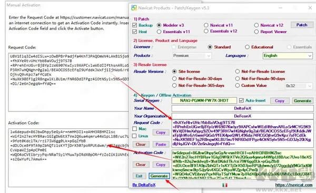Open the https://navicat.com link
Screen dimensions: 316x193
pos(294,185)
